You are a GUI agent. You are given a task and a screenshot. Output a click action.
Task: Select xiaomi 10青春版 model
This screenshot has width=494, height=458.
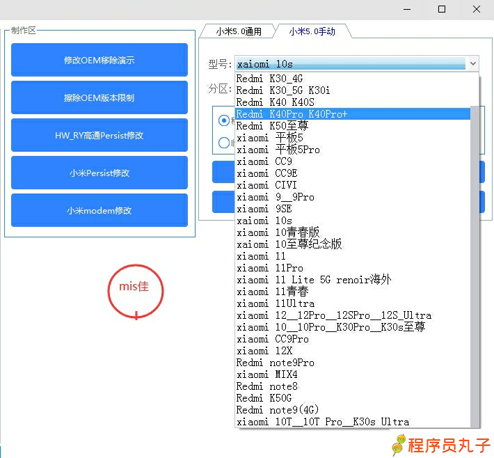[x=353, y=232]
